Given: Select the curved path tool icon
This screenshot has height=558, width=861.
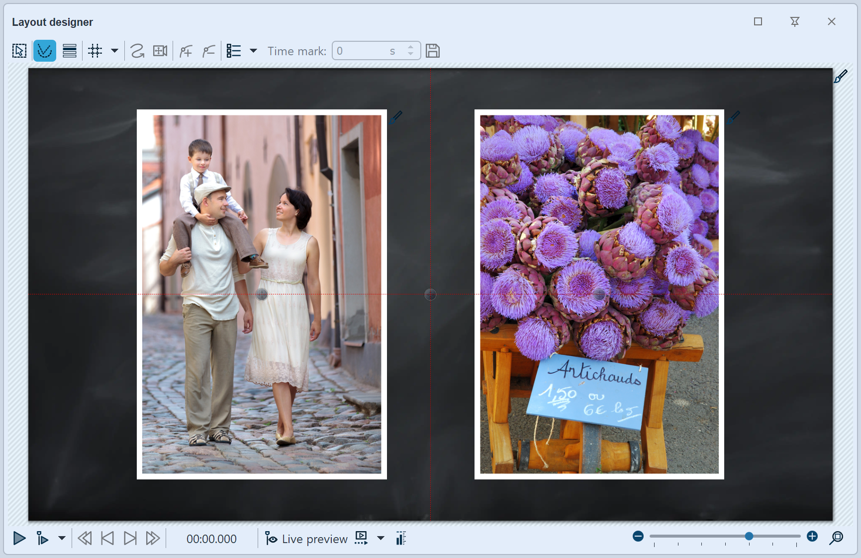Looking at the screenshot, I should (x=137, y=51).
